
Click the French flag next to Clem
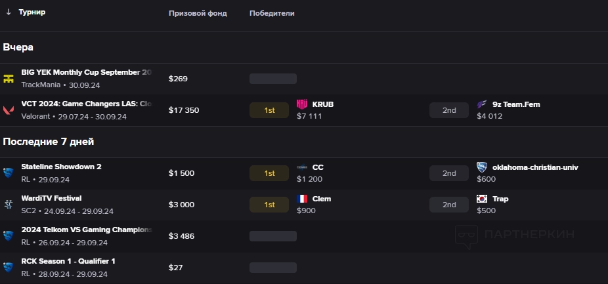[x=302, y=199]
